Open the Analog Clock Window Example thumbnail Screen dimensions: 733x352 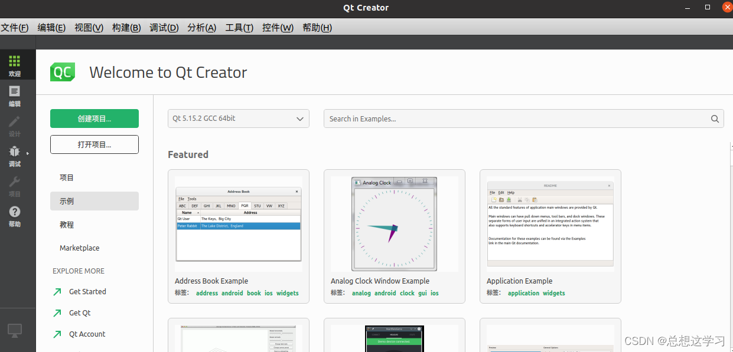(394, 224)
